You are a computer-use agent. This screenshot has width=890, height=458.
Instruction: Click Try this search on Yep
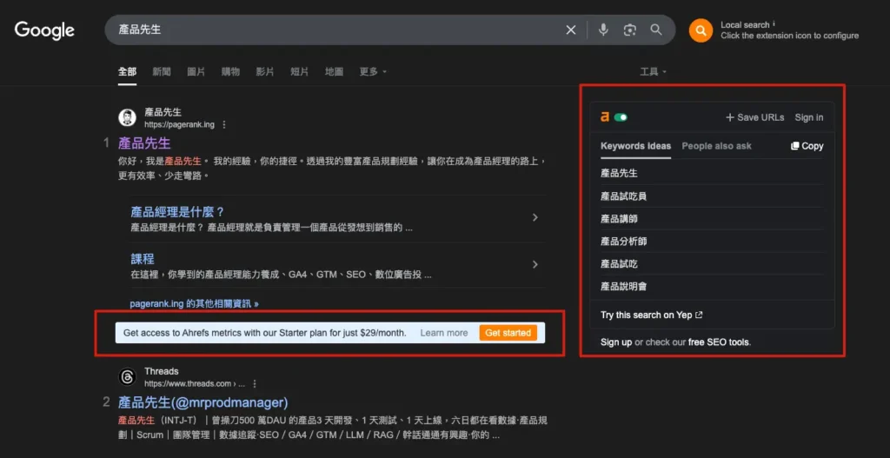click(x=652, y=315)
